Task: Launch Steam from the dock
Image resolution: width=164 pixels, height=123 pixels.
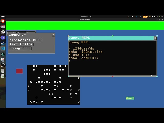Action: 3,43
